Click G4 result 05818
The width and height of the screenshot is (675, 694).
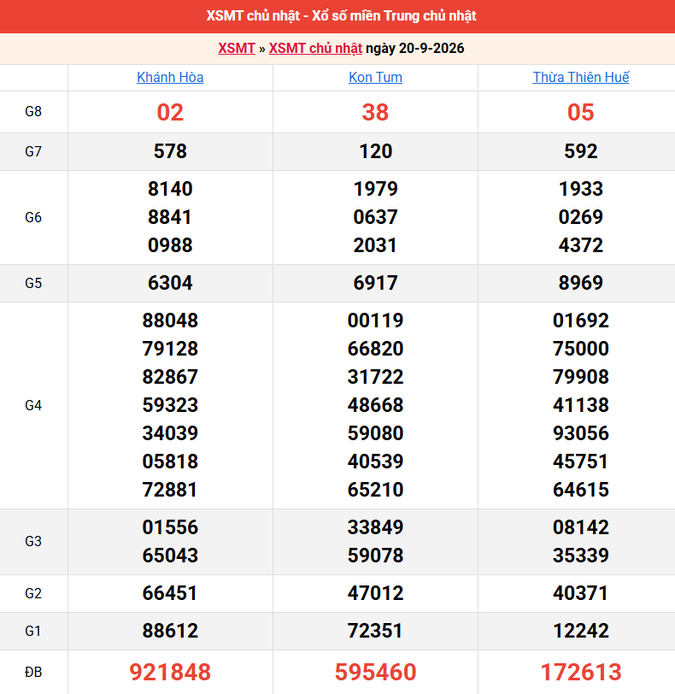point(170,462)
